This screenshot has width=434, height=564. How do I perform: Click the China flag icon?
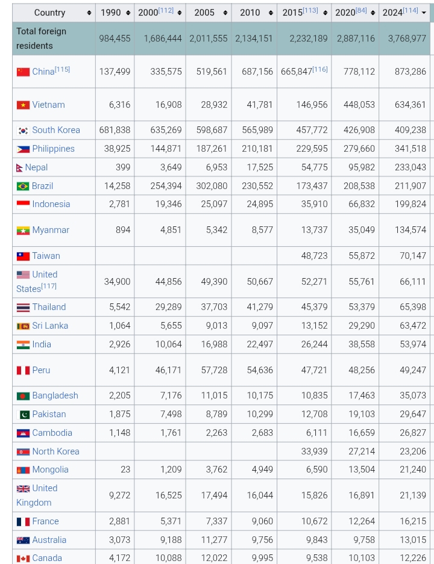point(23,72)
